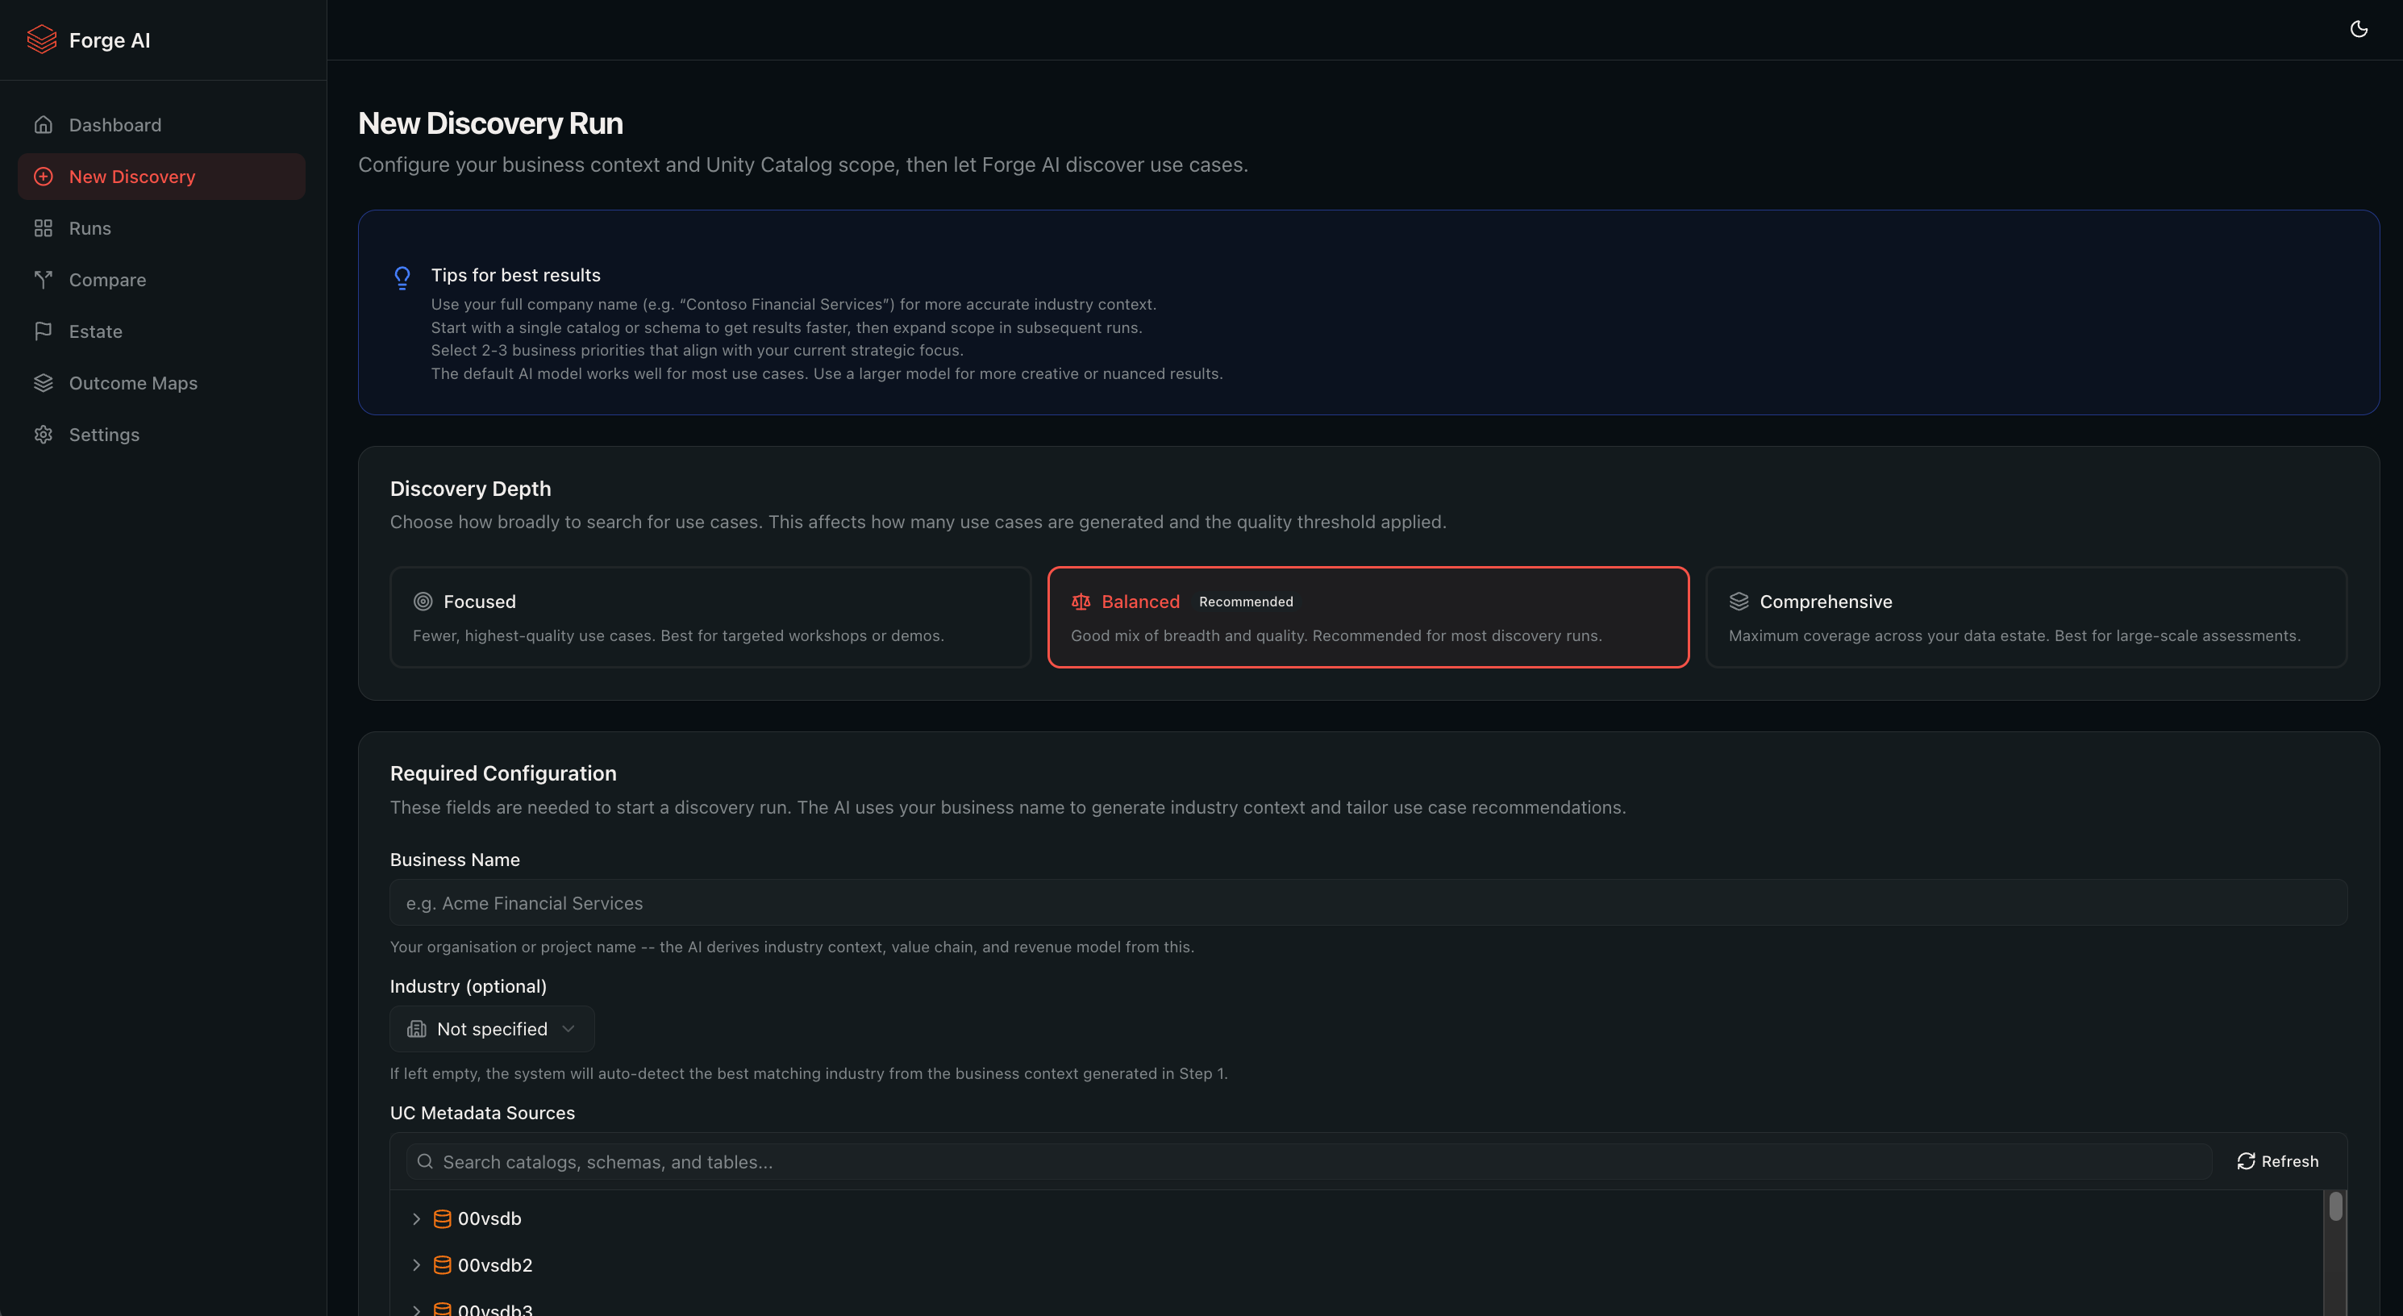Navigate to Estate
The height and width of the screenshot is (1316, 2403).
pyautogui.click(x=161, y=331)
